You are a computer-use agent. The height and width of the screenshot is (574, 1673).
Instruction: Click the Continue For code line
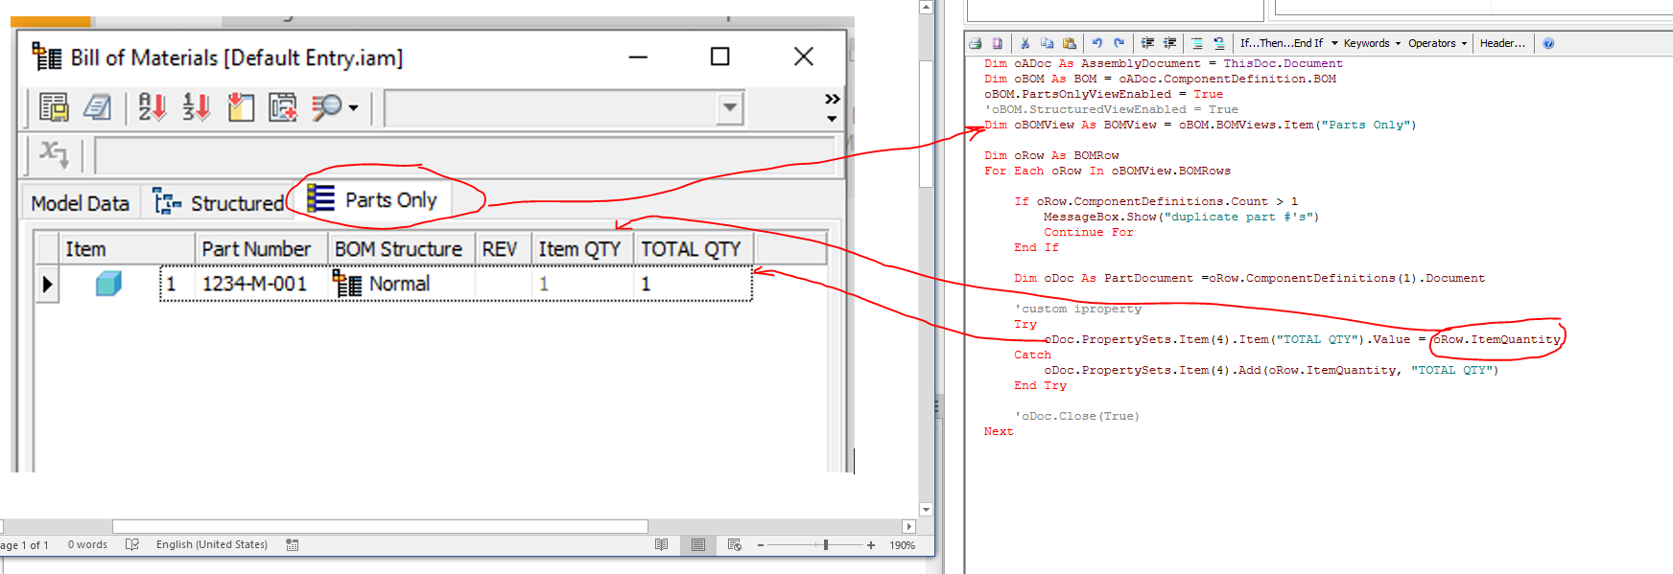coord(1089,232)
